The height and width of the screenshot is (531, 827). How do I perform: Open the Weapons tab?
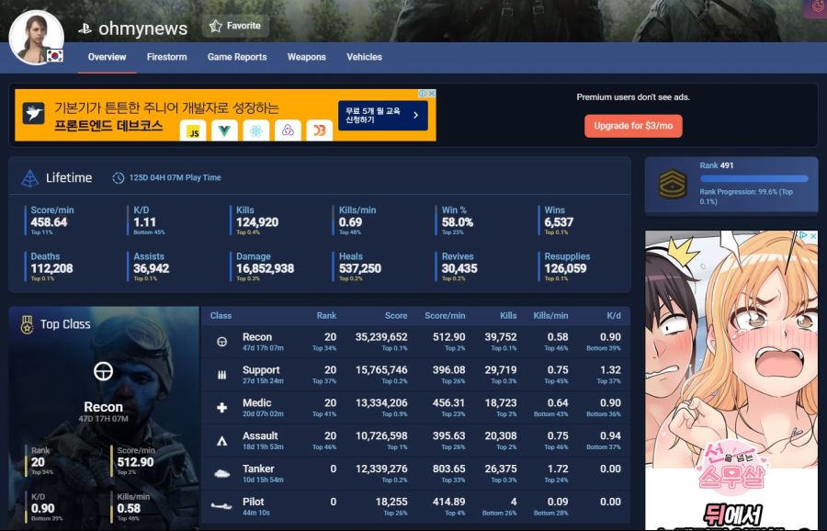(x=306, y=57)
